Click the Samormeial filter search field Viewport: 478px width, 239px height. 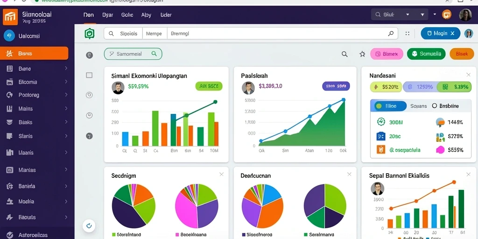coord(133,54)
